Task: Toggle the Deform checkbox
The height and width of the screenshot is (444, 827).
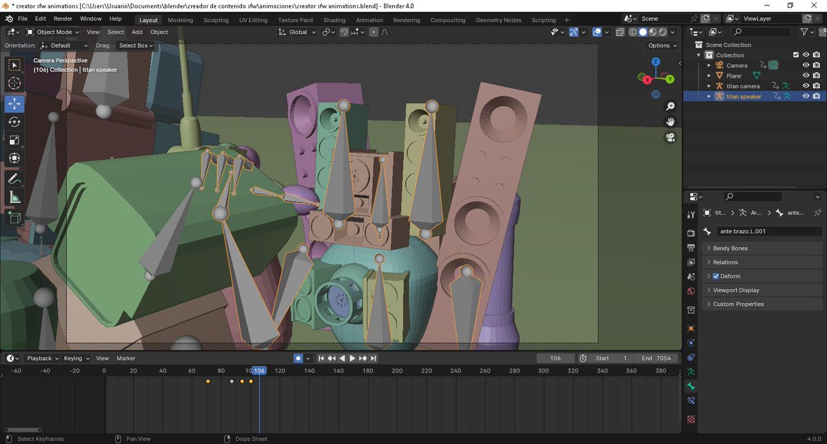Action: point(716,276)
